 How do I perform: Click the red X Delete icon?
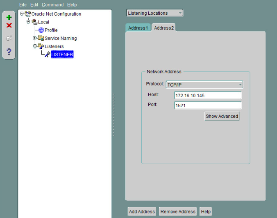(9, 25)
